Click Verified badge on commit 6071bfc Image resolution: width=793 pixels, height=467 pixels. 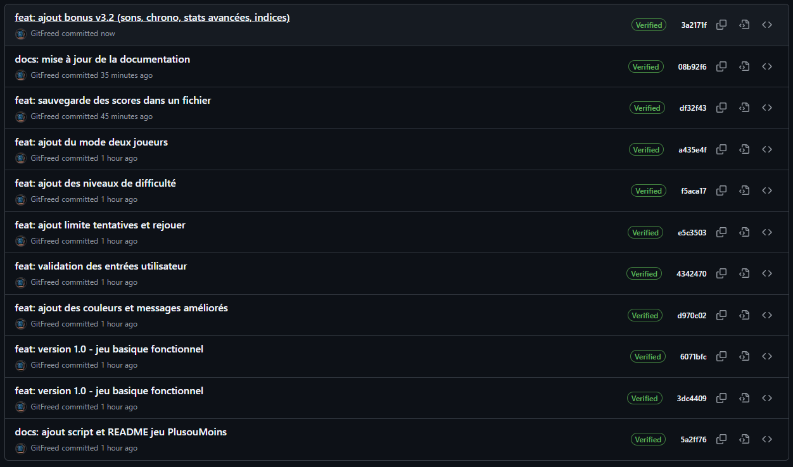[647, 357]
